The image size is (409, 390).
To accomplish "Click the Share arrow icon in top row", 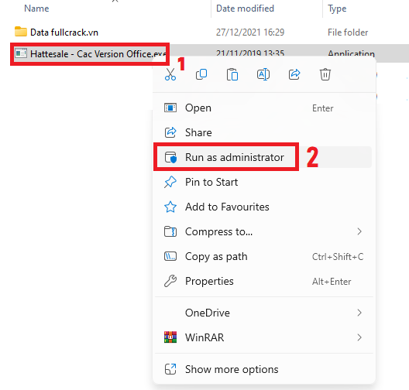I will click(x=294, y=74).
